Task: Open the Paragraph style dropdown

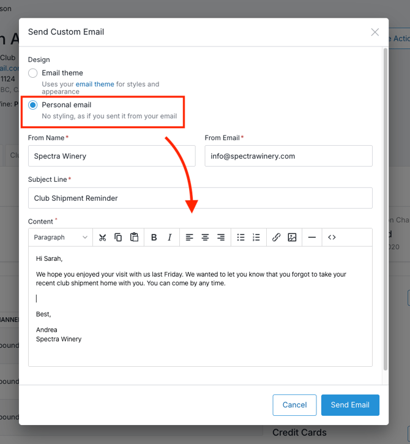Action: 61,237
